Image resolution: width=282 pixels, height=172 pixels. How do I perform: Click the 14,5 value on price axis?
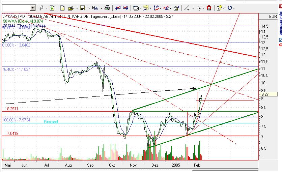[x=265, y=26]
